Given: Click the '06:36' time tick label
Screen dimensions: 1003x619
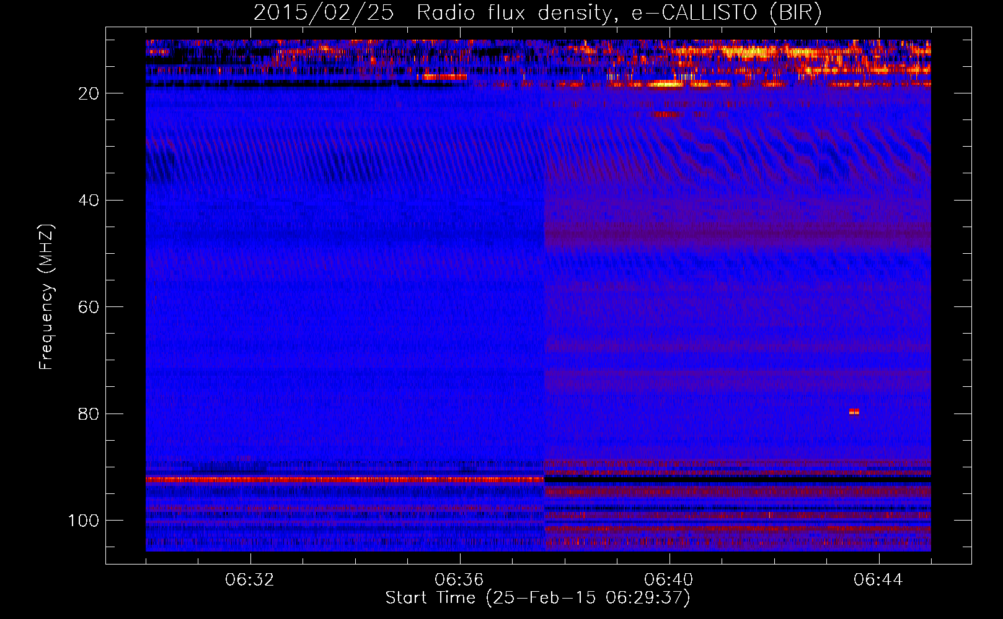Looking at the screenshot, I should tap(459, 580).
